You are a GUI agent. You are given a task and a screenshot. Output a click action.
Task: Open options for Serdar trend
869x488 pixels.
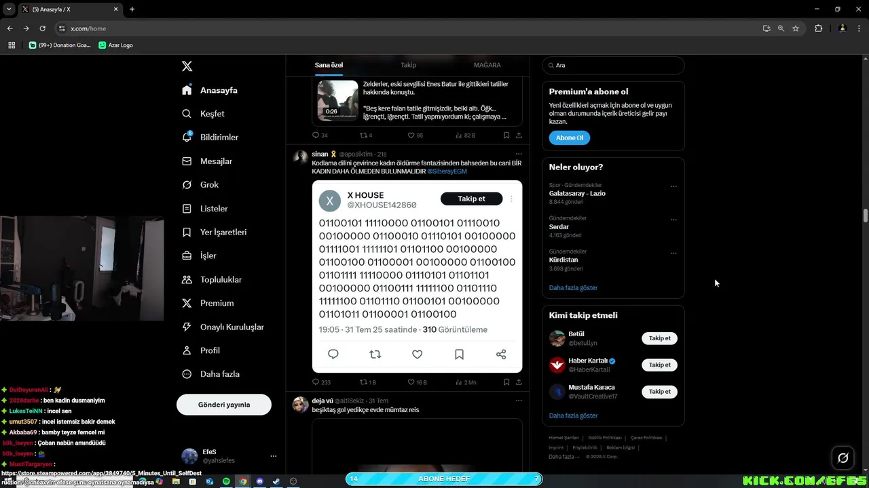click(673, 220)
